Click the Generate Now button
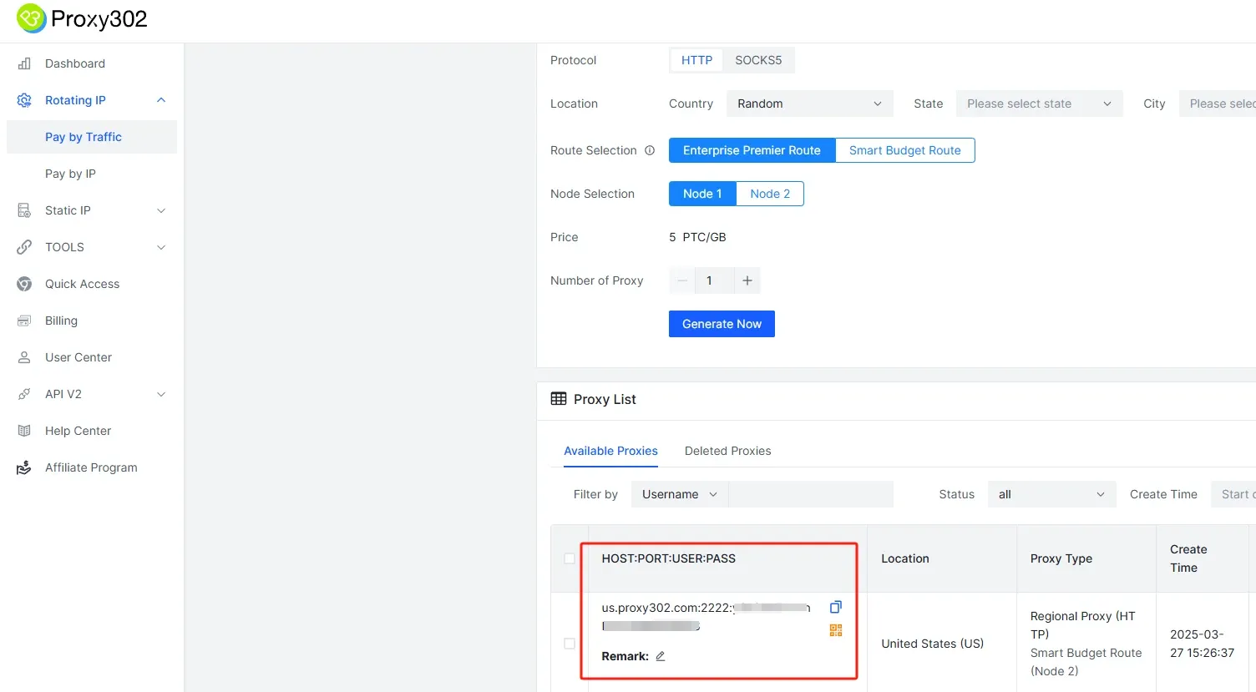The height and width of the screenshot is (692, 1256). click(x=722, y=324)
